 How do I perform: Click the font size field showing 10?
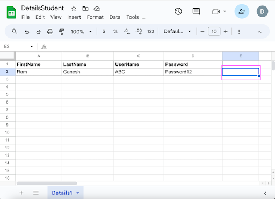pyautogui.click(x=214, y=32)
